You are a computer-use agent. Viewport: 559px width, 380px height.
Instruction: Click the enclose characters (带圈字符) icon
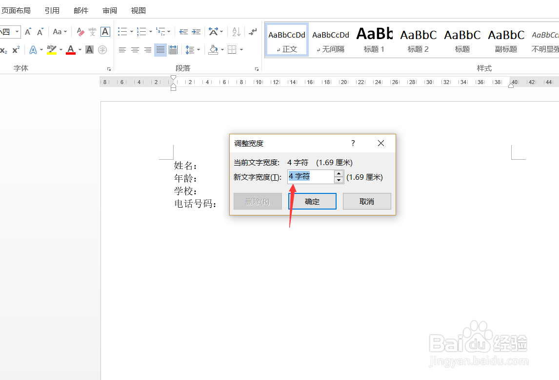102,49
